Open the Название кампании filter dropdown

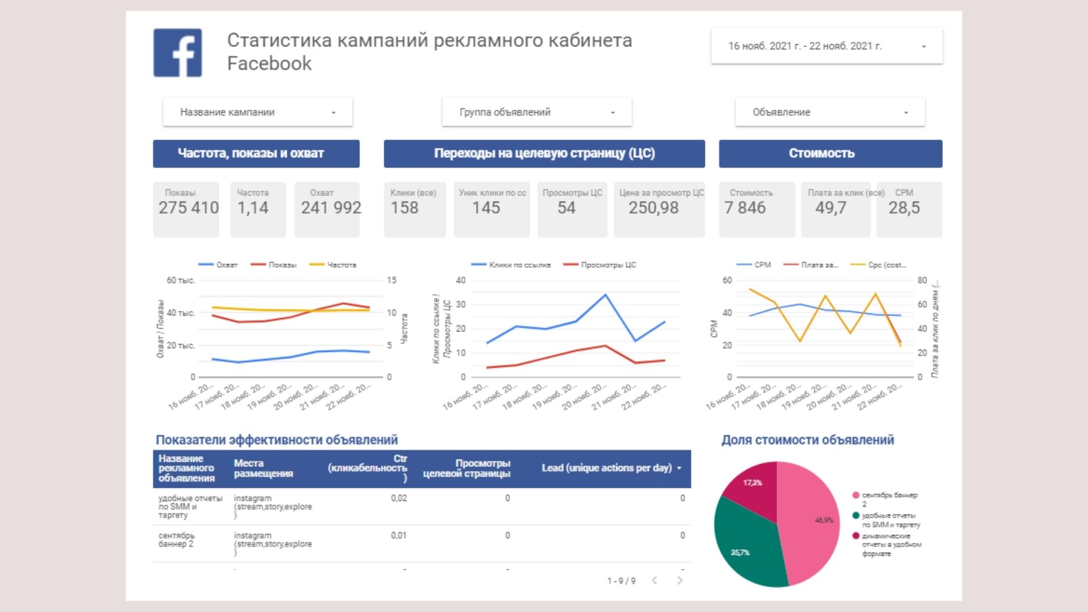[257, 112]
